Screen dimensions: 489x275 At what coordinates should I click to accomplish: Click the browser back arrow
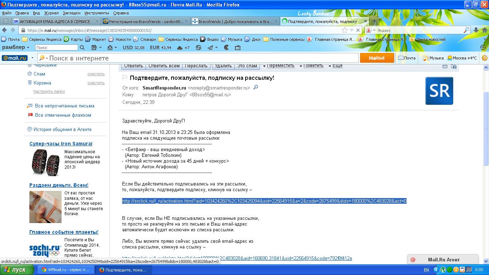point(4,30)
